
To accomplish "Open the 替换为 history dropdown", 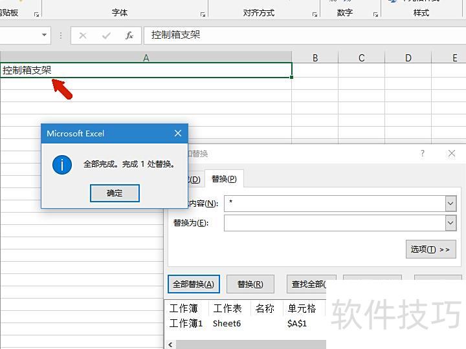I will point(450,223).
